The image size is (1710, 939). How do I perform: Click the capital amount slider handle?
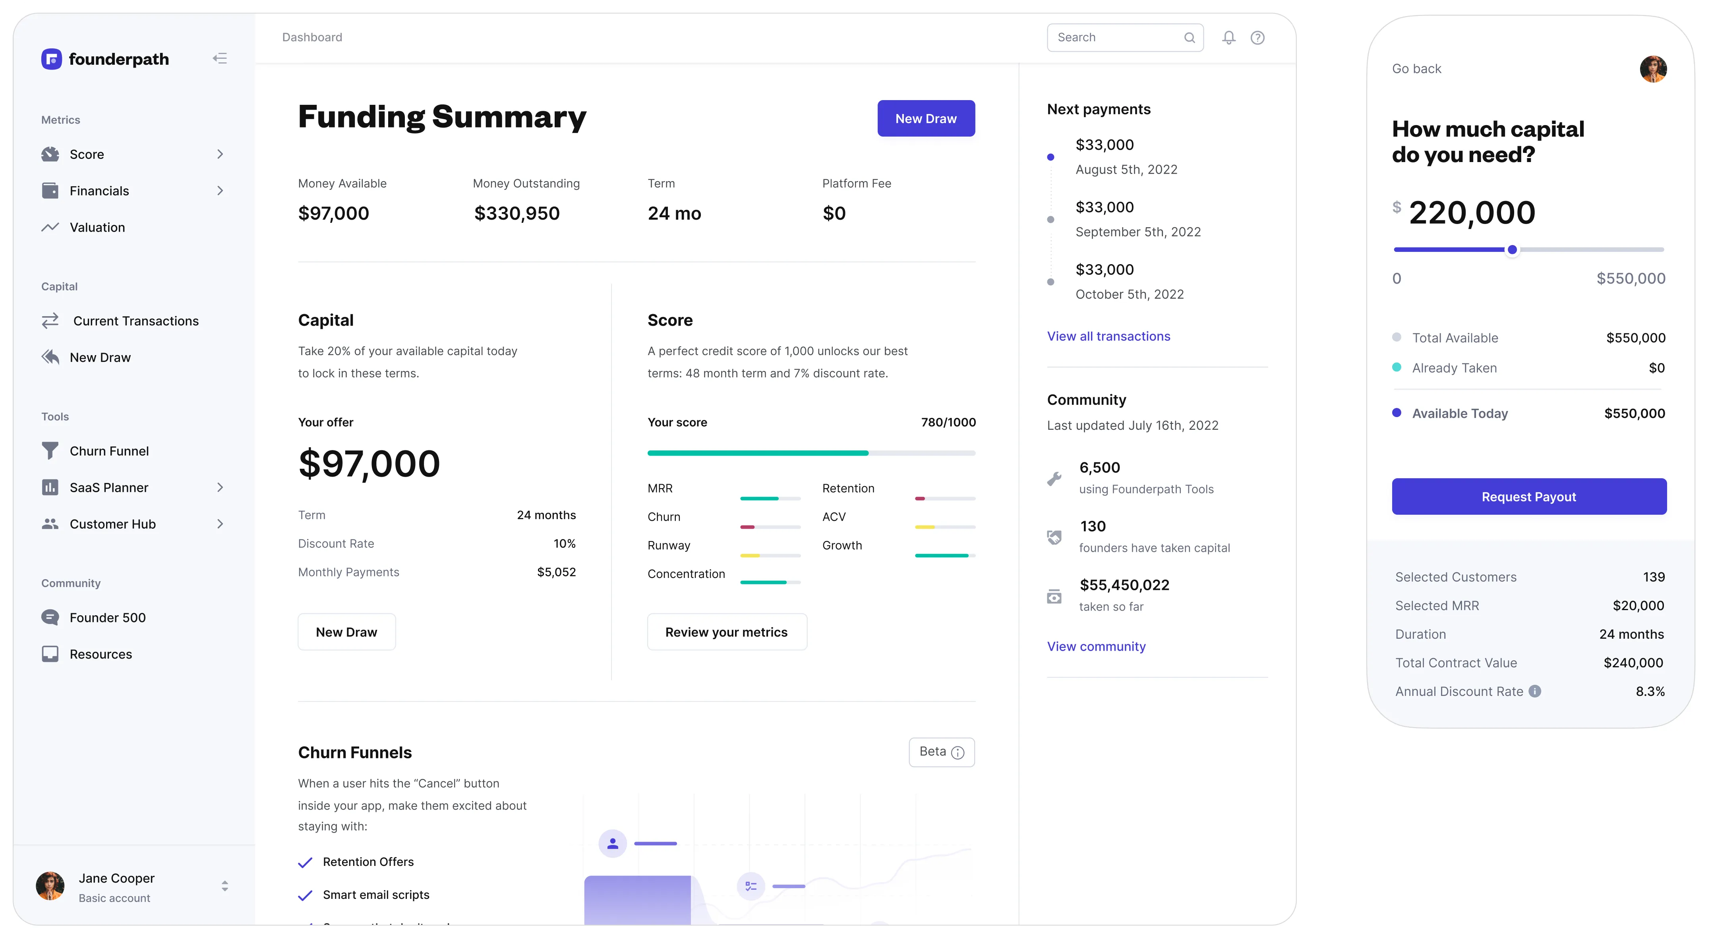[1512, 249]
